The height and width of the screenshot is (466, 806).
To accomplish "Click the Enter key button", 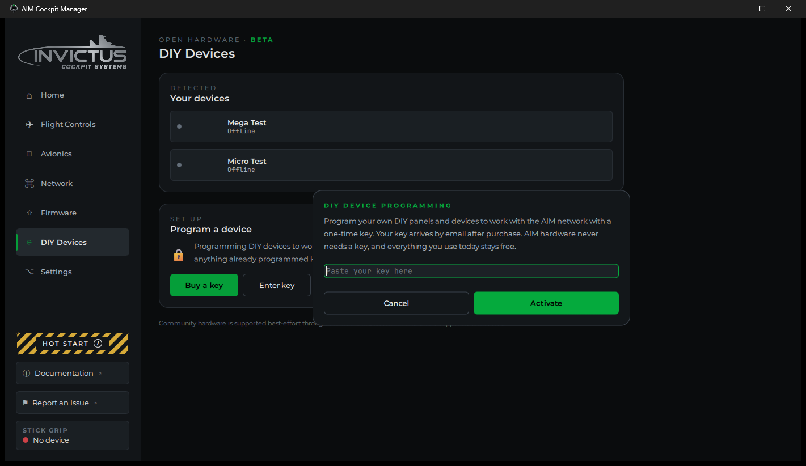I will click(x=277, y=285).
